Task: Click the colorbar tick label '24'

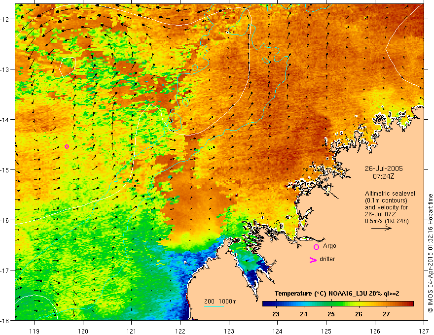Action: point(303,314)
